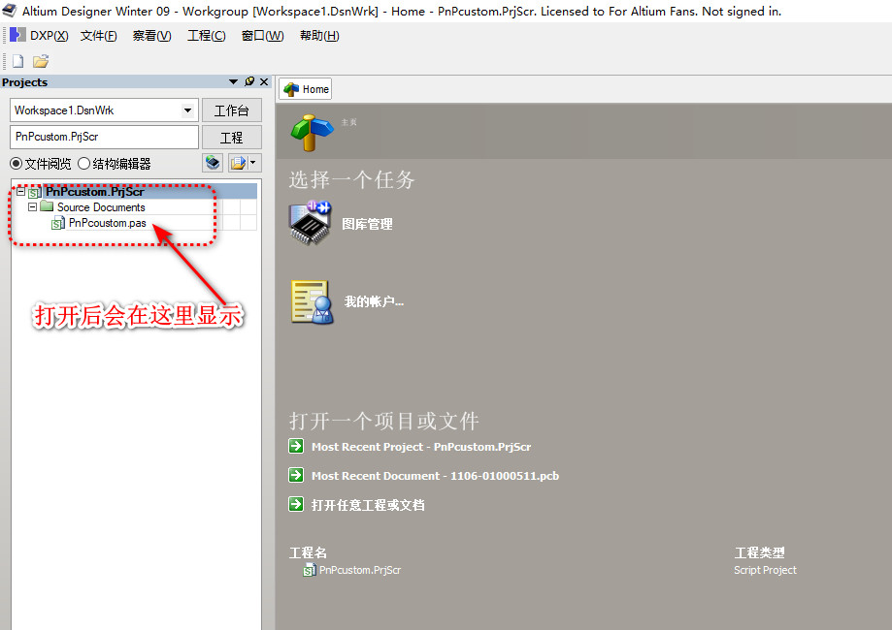
Task: Select PnPcoustom.pas in the project tree
Action: (x=107, y=223)
